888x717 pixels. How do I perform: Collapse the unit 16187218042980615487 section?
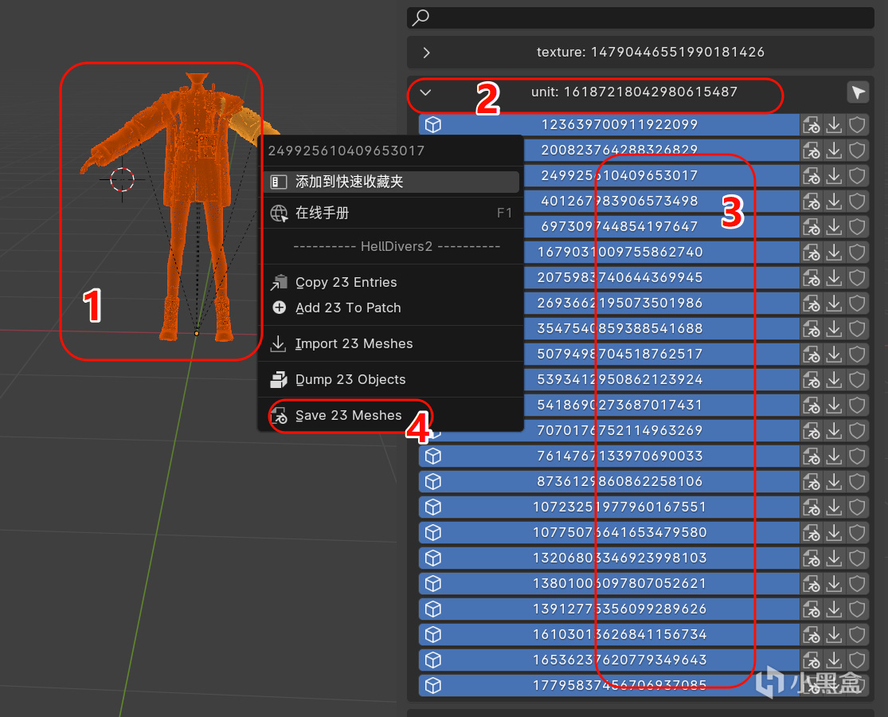(x=426, y=92)
